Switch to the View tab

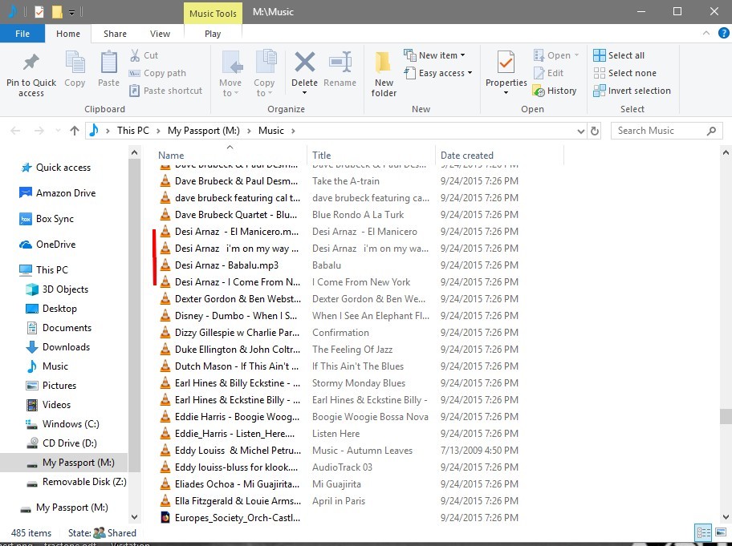160,34
